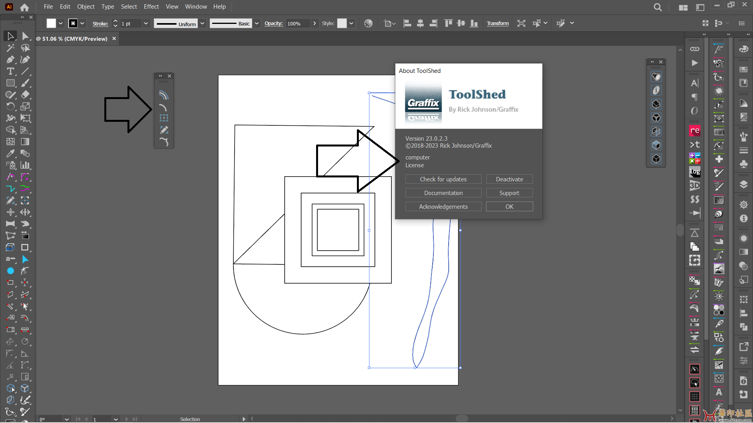Select the Column Graph tool
This screenshot has width=753, height=423.
click(x=25, y=165)
